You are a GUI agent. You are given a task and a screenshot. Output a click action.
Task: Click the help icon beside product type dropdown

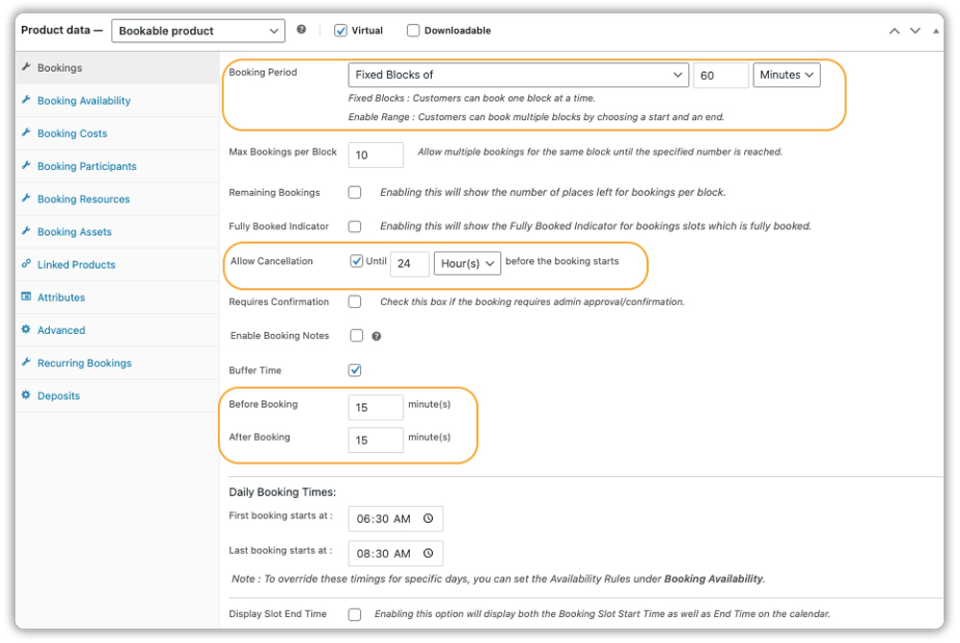[302, 30]
